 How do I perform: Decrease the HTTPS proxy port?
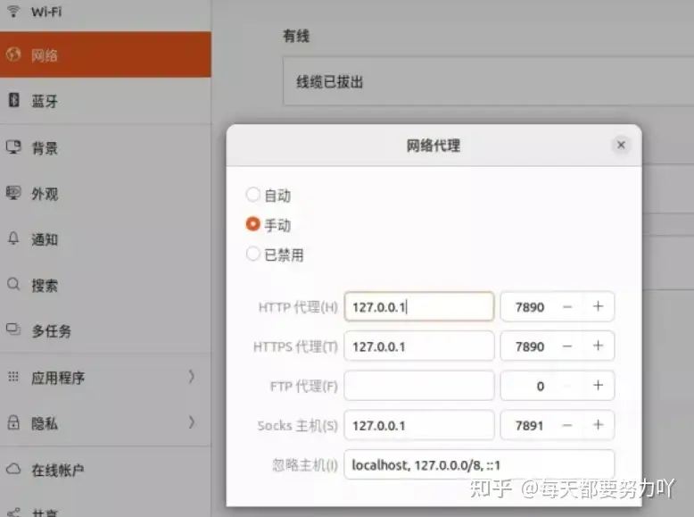tap(567, 346)
